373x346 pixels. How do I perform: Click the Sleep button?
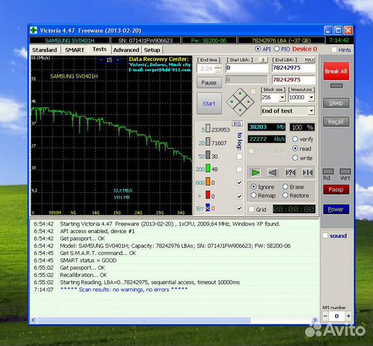click(x=336, y=103)
